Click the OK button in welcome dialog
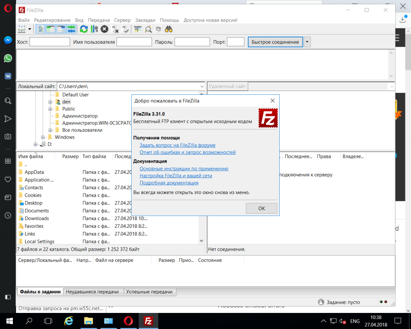This screenshot has height=329, width=411. pos(262,208)
